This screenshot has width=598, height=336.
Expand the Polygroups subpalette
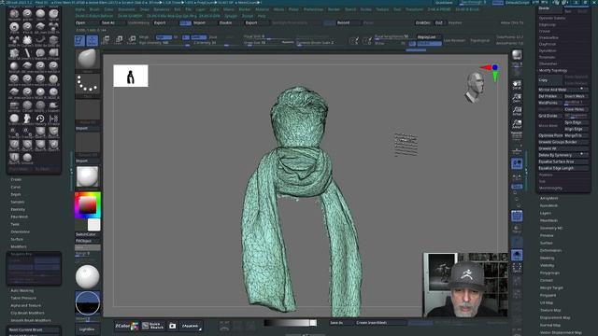click(x=549, y=273)
